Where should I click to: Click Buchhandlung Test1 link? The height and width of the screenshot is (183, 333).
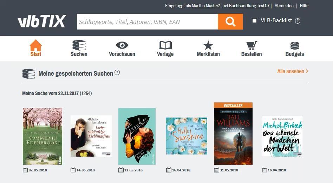click(x=248, y=6)
